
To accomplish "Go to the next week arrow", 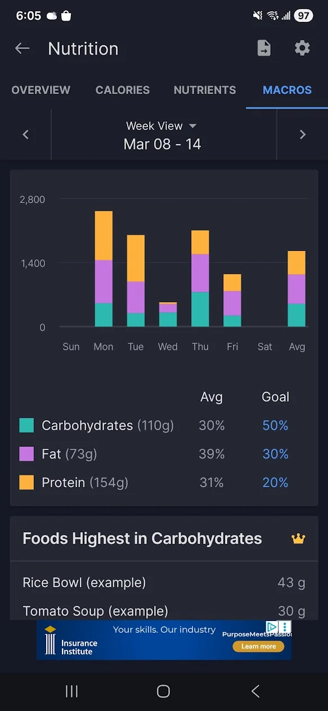I will click(303, 134).
